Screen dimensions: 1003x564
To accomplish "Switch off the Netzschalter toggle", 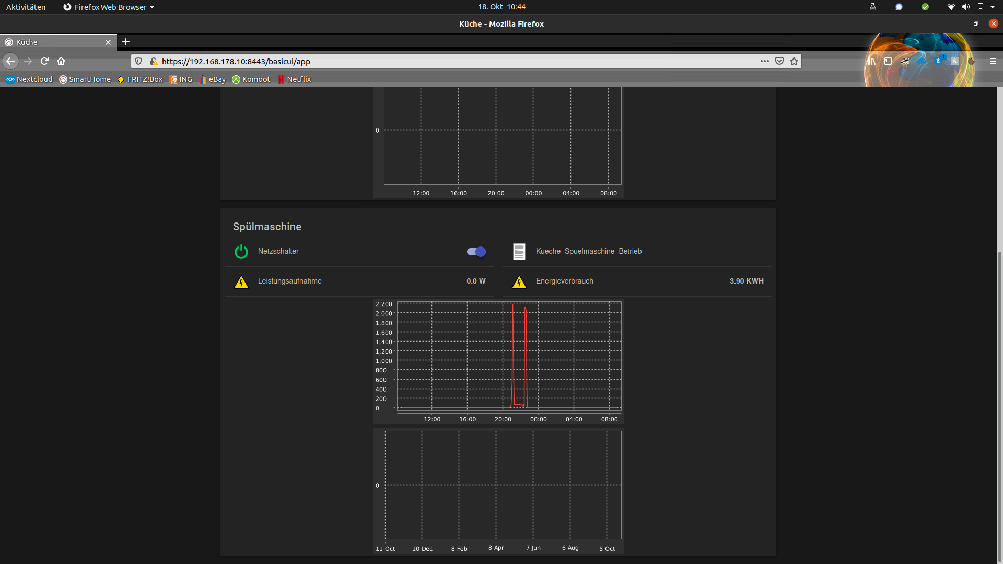I will 475,251.
